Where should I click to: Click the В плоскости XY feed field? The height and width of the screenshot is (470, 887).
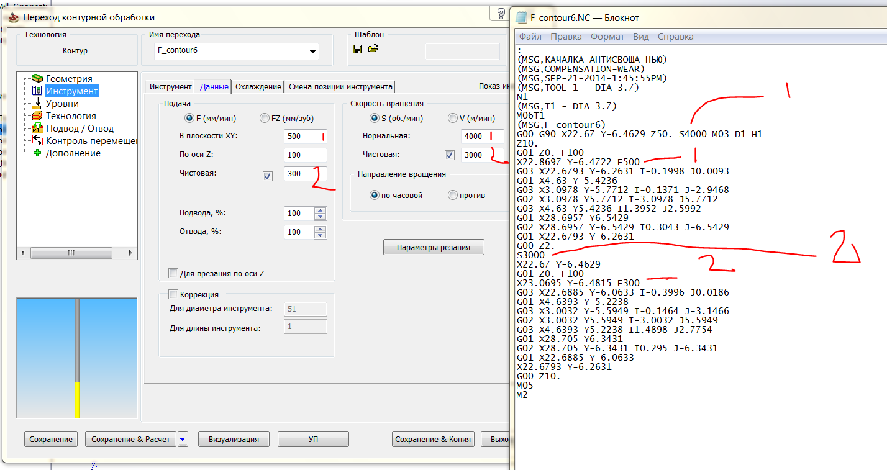[306, 137]
